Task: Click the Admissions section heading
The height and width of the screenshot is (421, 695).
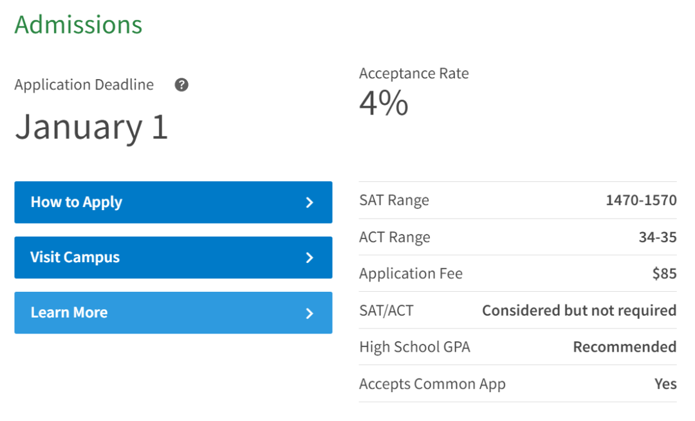Action: coord(79,24)
